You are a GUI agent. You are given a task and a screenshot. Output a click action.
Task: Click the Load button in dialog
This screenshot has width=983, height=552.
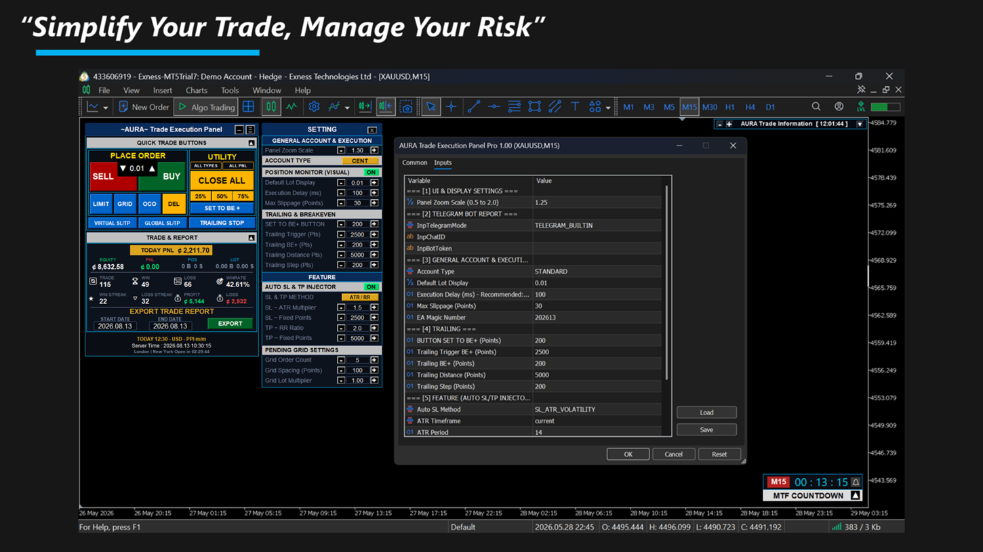(706, 412)
